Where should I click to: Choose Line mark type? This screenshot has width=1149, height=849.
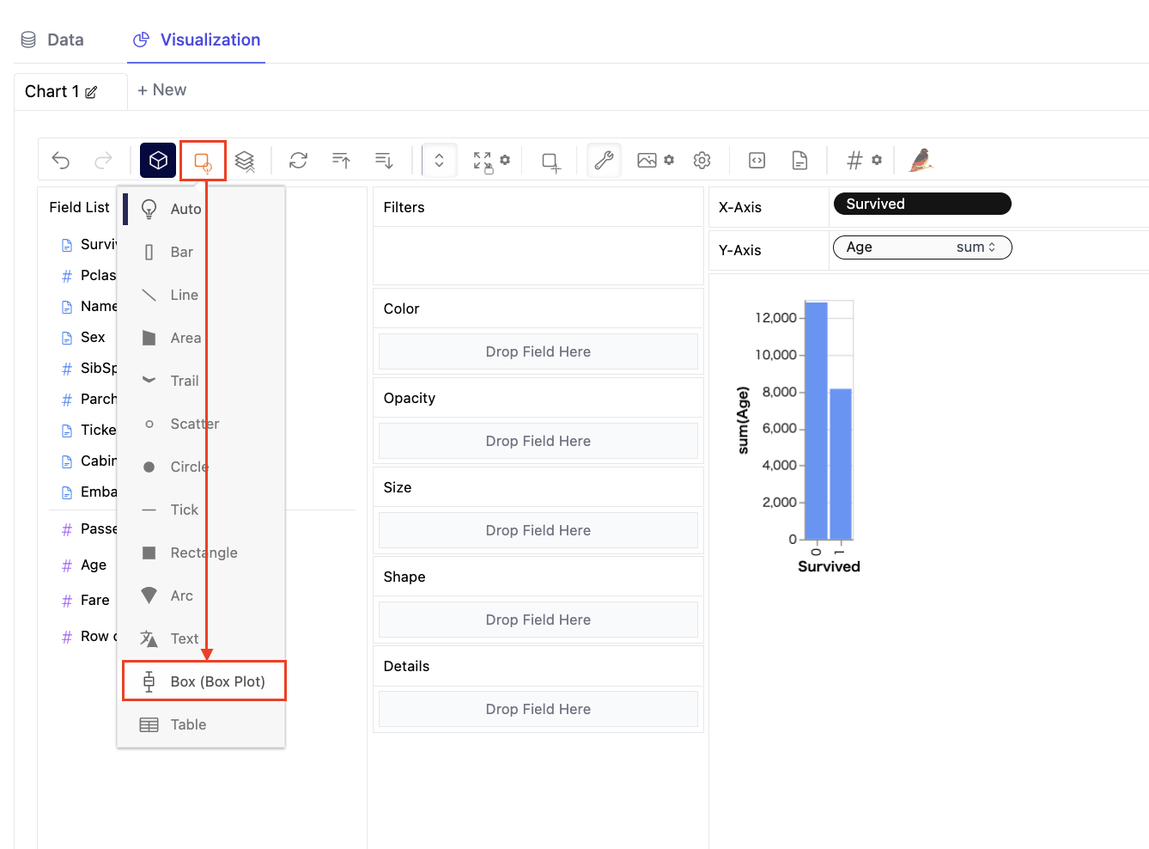point(201,295)
